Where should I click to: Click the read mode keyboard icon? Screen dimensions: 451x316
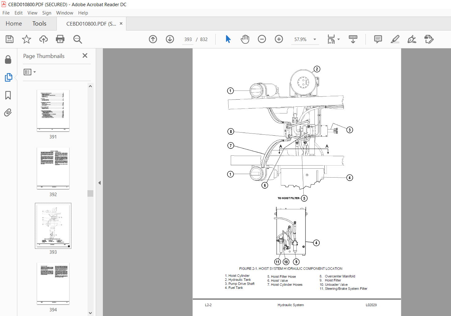click(x=353, y=39)
